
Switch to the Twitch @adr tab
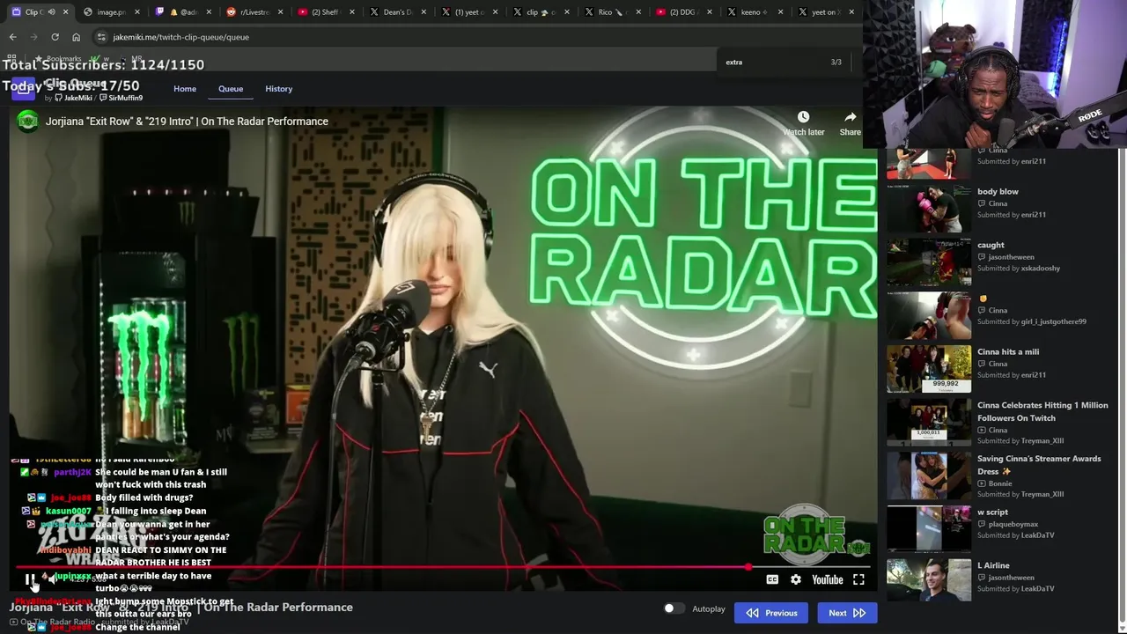click(x=183, y=12)
